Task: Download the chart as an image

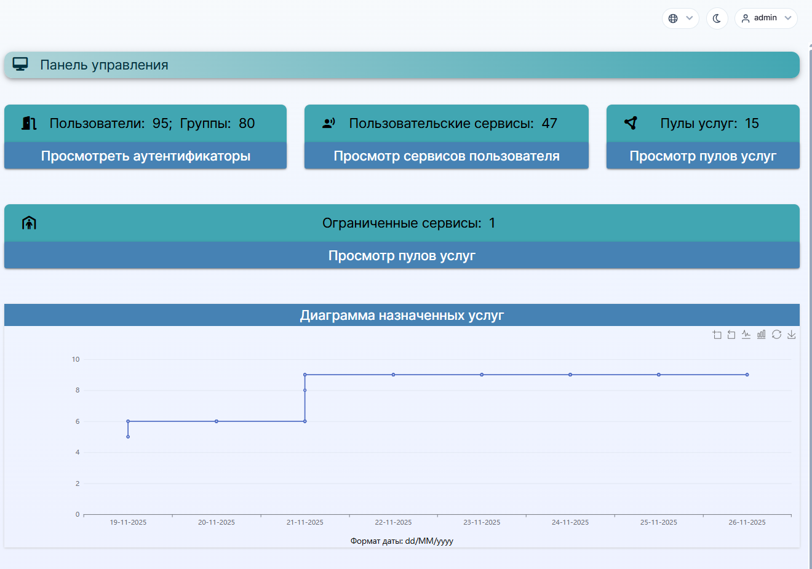Action: [x=792, y=335]
